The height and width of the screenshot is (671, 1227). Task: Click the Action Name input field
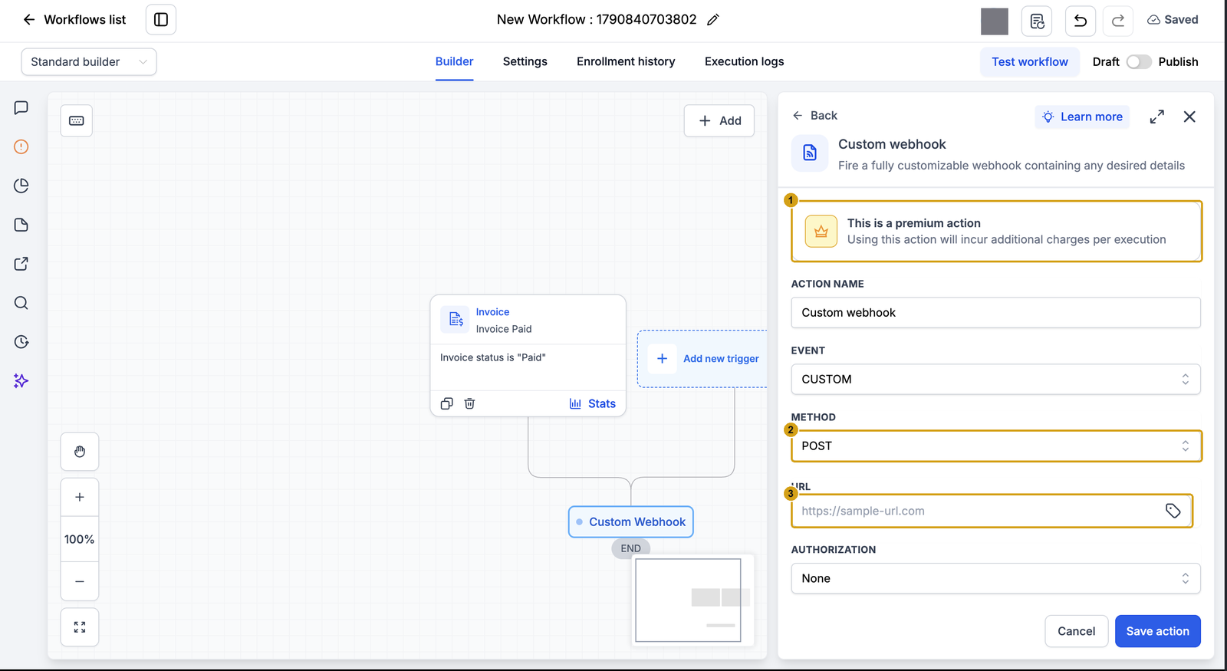(x=995, y=313)
